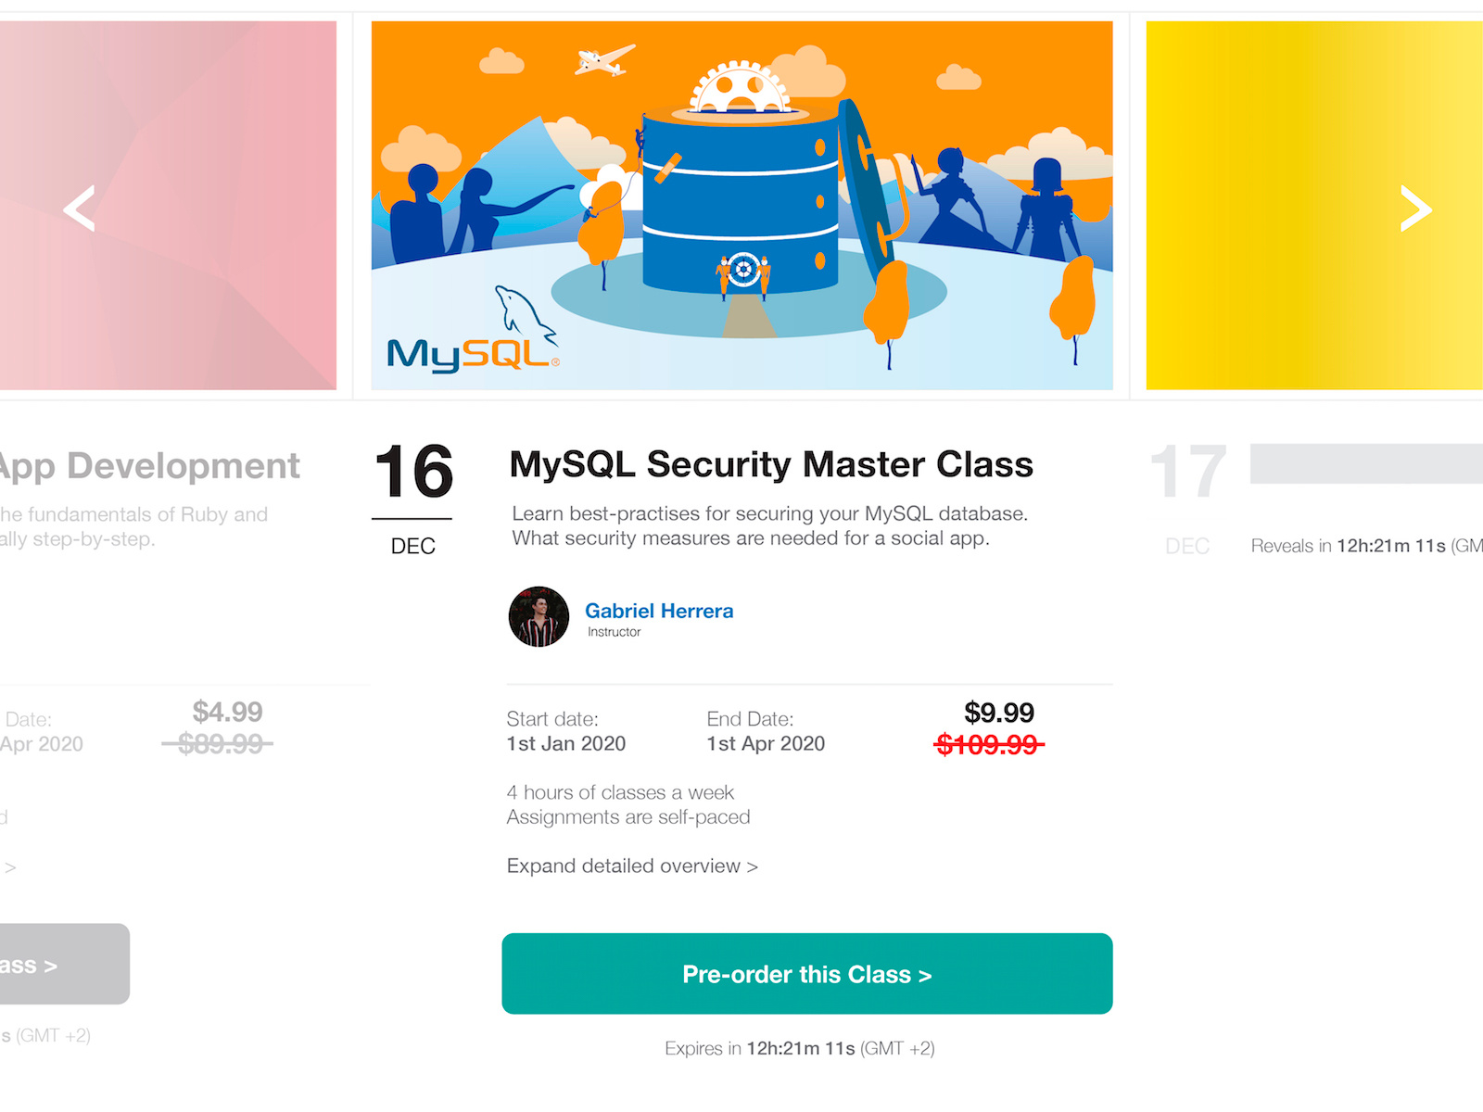Select the End Date '1st Apr 2020' text
1483x1112 pixels.
click(765, 743)
